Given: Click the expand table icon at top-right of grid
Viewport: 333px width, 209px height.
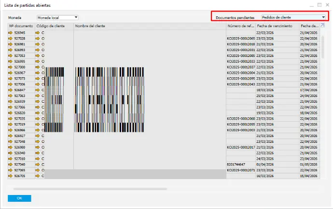Looking at the screenshot, I should [x=322, y=25].
